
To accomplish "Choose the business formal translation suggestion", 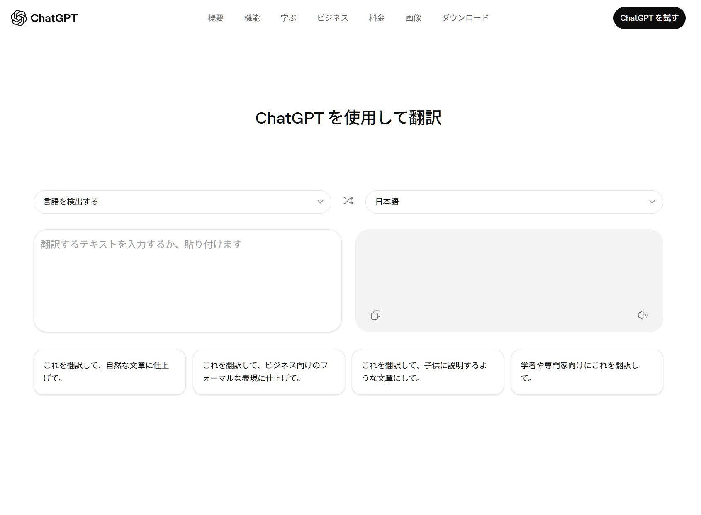I will [268, 372].
